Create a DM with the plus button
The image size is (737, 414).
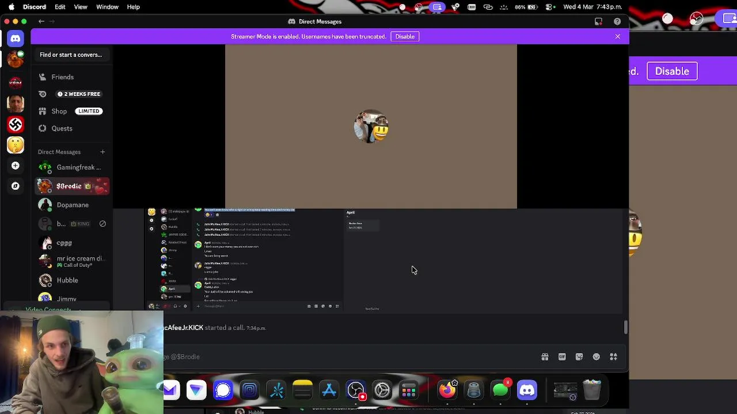pyautogui.click(x=102, y=152)
